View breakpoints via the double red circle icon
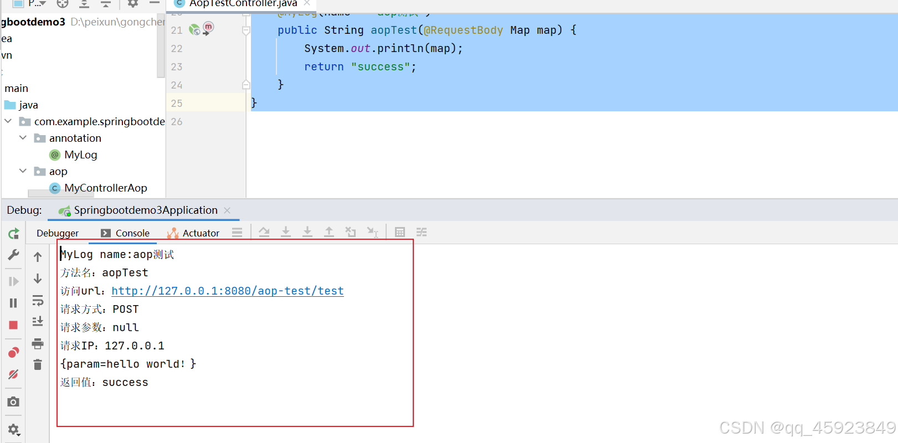The image size is (898, 443). [14, 352]
